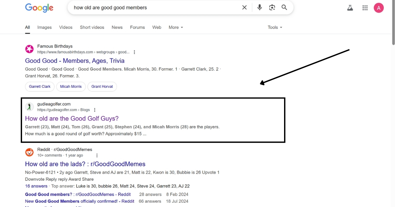The height and width of the screenshot is (207, 395).
Task: Open more options for the Reddit result
Action: click(97, 155)
